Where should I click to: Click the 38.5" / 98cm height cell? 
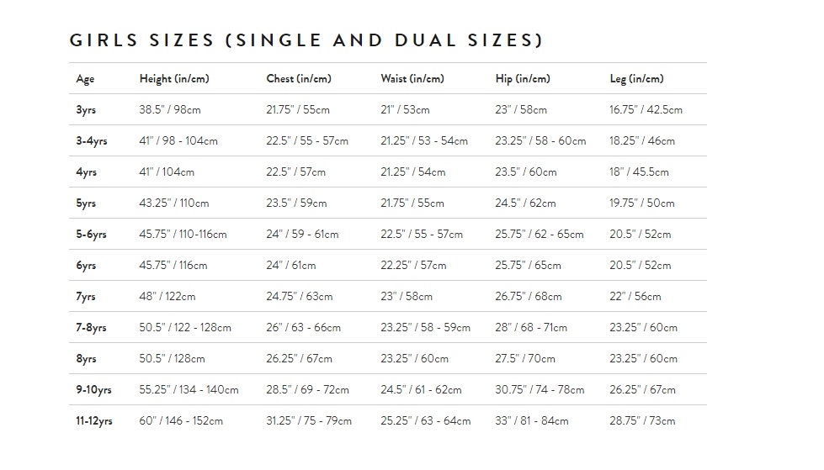[x=170, y=110]
